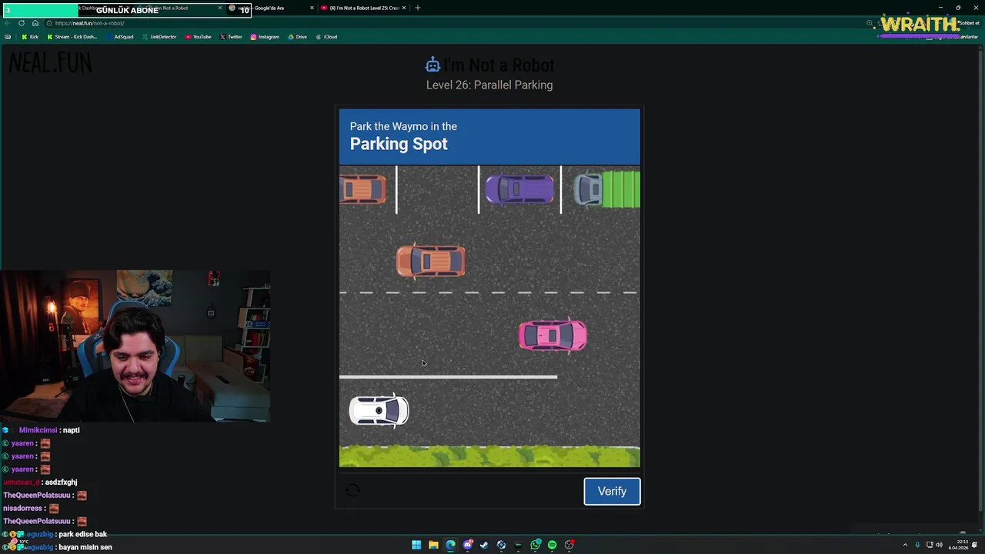Open the Drive bookmark

coord(297,37)
